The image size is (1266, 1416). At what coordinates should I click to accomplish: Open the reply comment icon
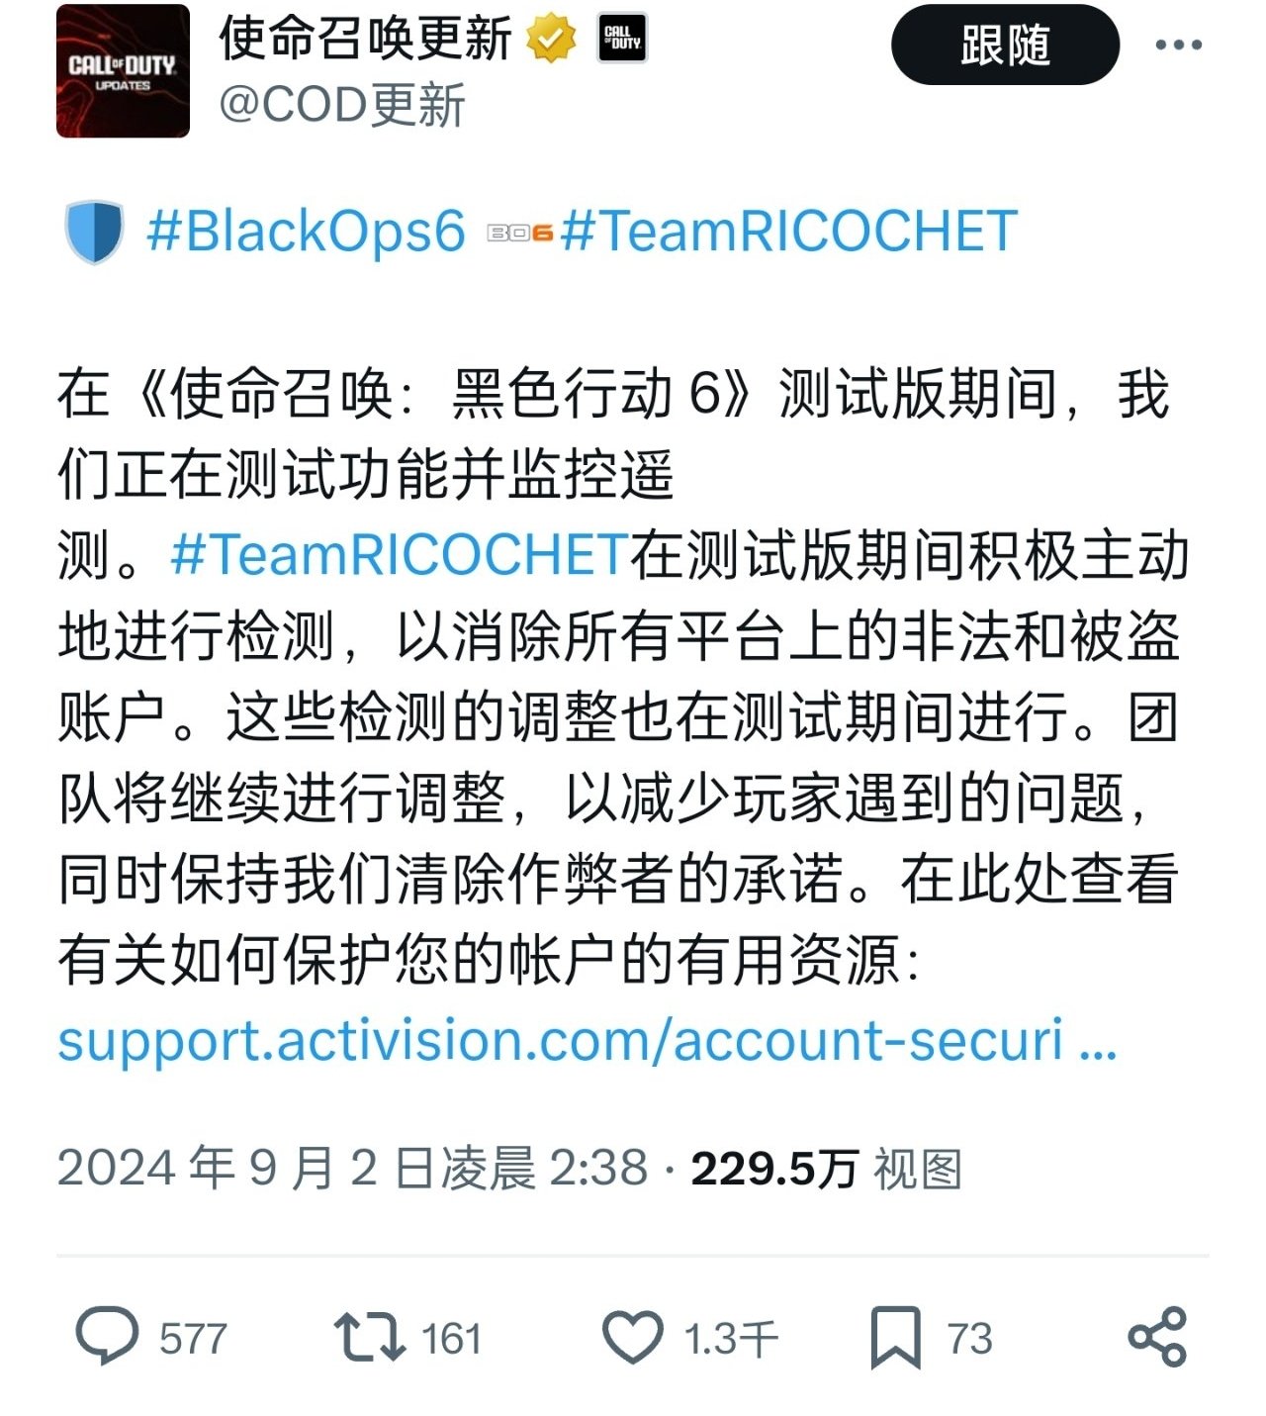coord(108,1337)
